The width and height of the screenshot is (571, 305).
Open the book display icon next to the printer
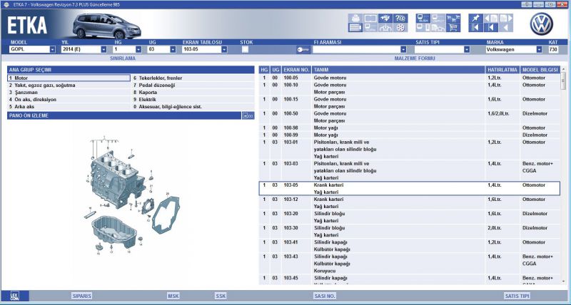pos(370,19)
